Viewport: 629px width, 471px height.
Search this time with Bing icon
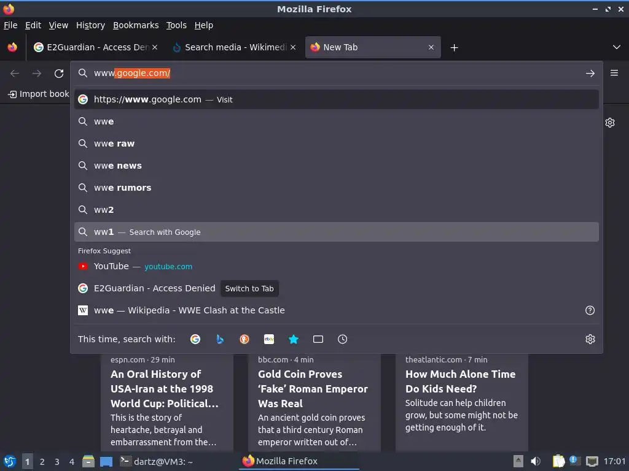220,339
